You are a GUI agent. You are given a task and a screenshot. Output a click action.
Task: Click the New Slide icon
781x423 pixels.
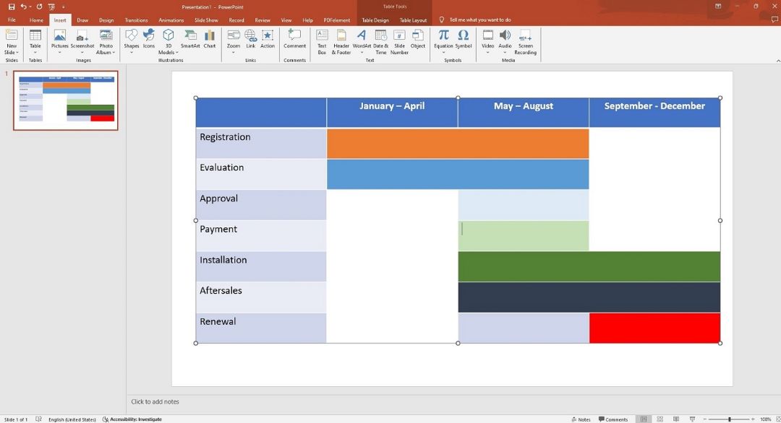point(12,35)
